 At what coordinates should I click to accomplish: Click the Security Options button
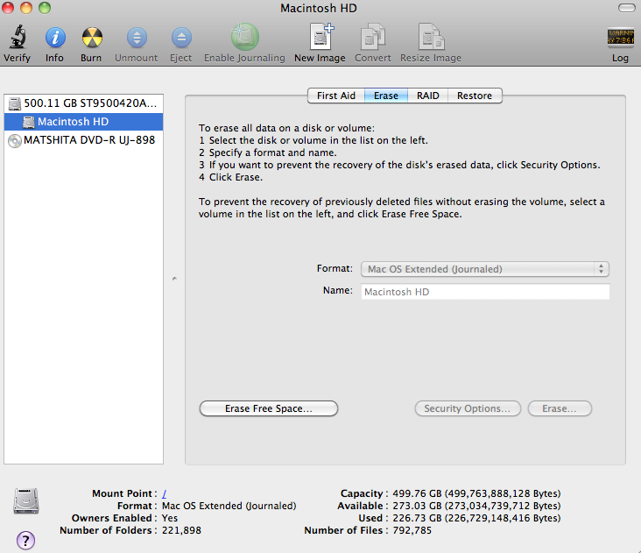[x=468, y=408]
